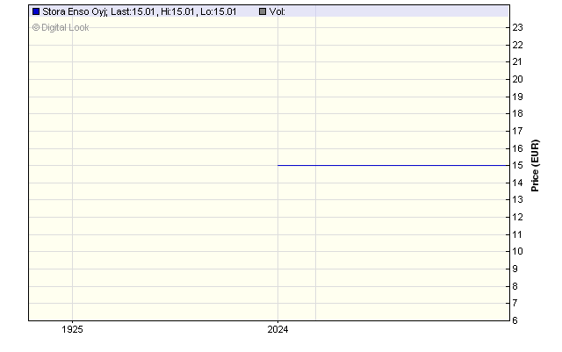This screenshot has width=562, height=352.
Task: Click the Vol: legend label
Action: click(277, 11)
